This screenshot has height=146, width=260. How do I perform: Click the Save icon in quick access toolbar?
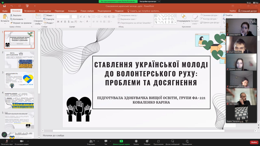tap(5, 6)
